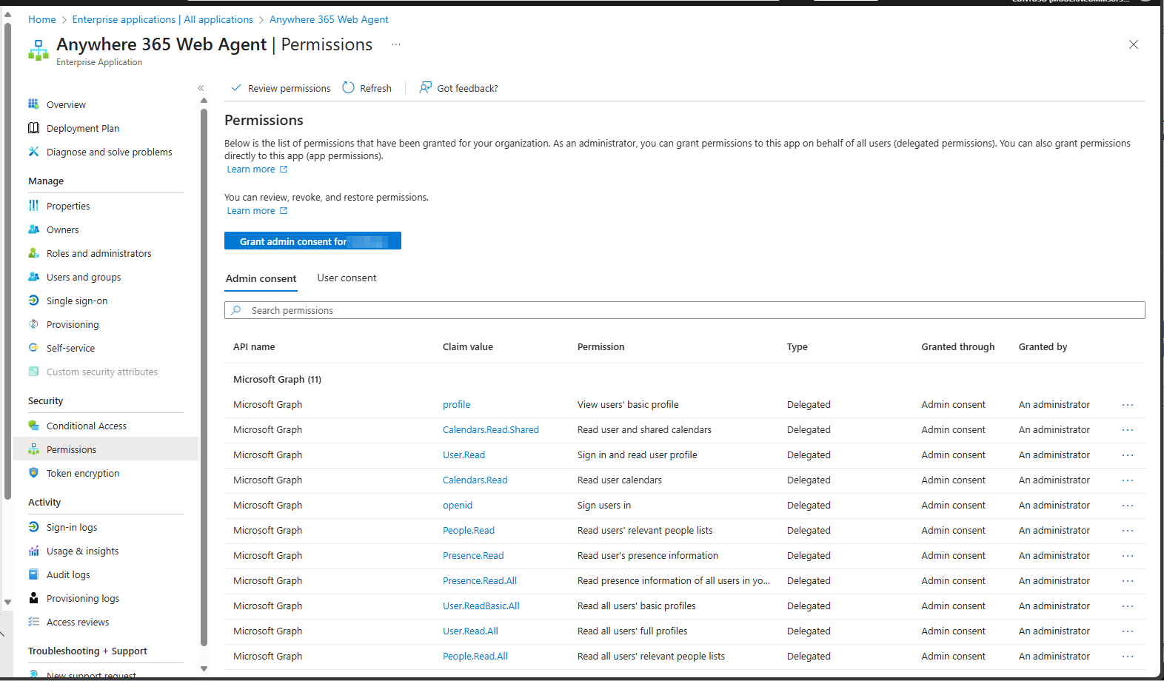1164x681 pixels.
Task: Go to Home breadcrumb
Action: click(42, 19)
